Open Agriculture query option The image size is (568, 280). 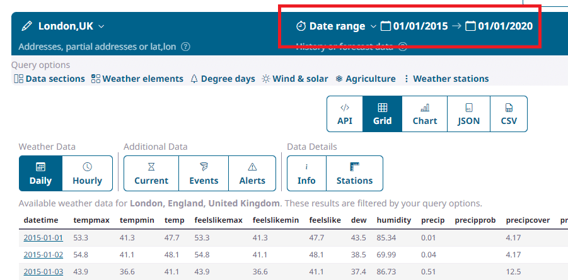(x=366, y=79)
